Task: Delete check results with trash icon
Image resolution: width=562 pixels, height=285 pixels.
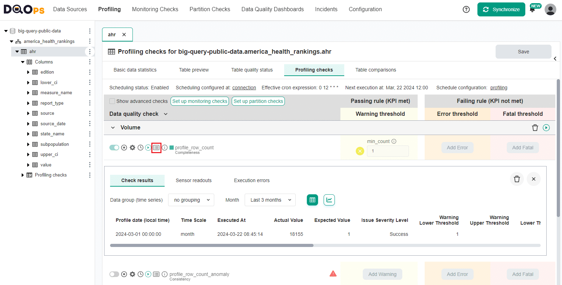Action: click(x=517, y=179)
